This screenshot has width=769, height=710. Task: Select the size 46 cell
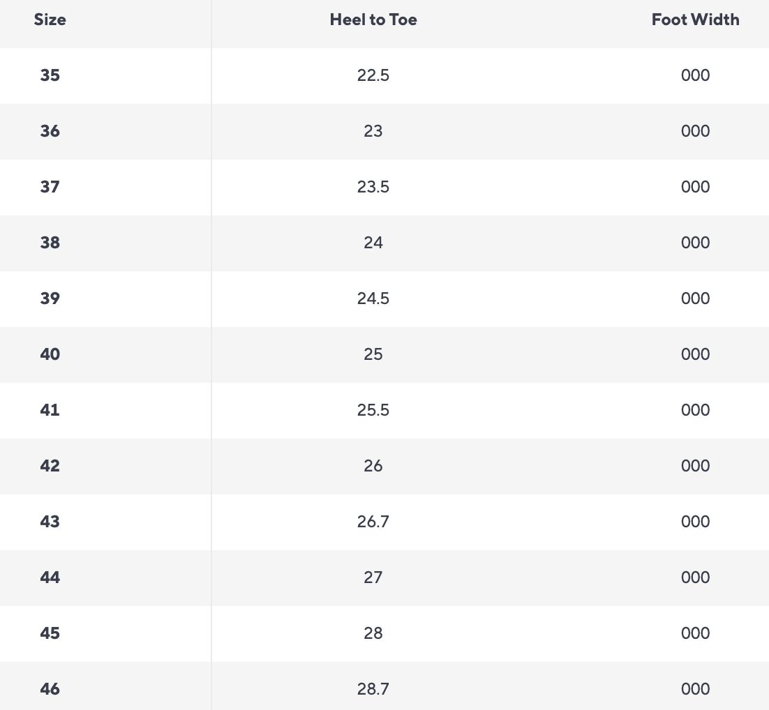[50, 689]
